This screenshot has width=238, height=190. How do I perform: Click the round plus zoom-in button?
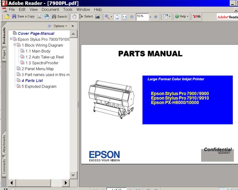pos(156,17)
